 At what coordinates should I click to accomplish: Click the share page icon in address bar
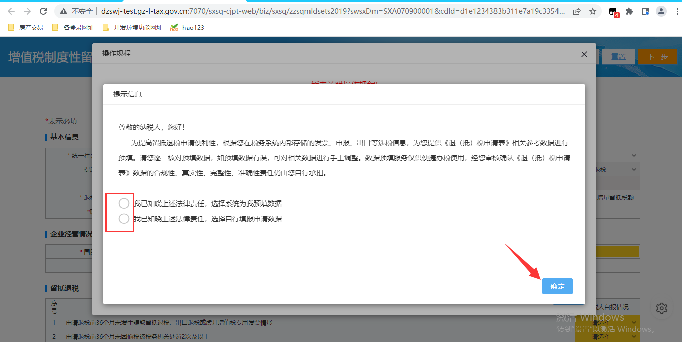pyautogui.click(x=577, y=11)
